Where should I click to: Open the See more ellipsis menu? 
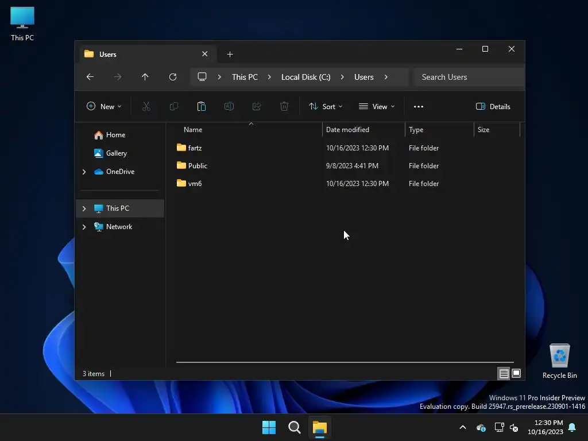point(419,106)
